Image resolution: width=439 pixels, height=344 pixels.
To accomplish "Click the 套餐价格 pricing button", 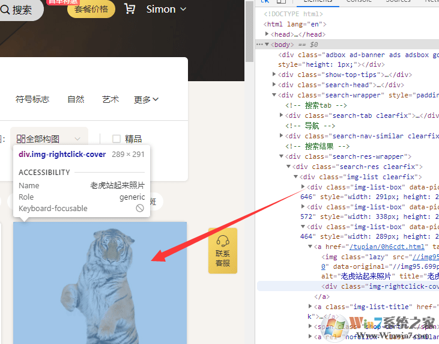I will coord(91,9).
